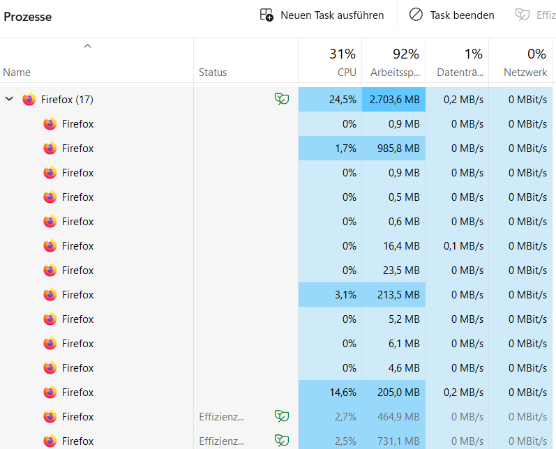The width and height of the screenshot is (556, 449).
Task: Click Neuen Task ausführen button text
Action: [x=332, y=15]
